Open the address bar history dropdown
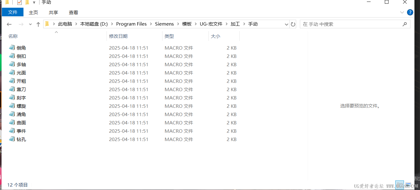Screen dimensions: 420x190 tap(286, 24)
